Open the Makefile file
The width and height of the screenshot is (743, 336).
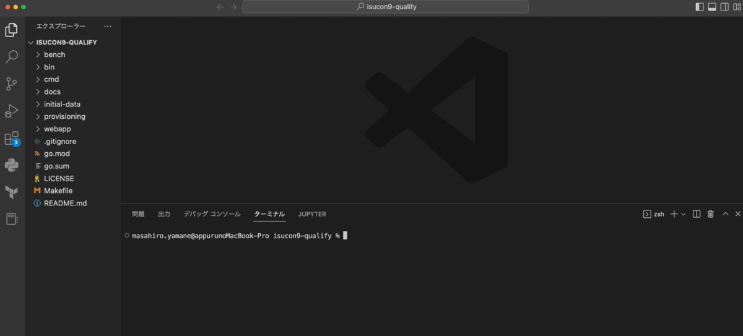click(x=73, y=191)
